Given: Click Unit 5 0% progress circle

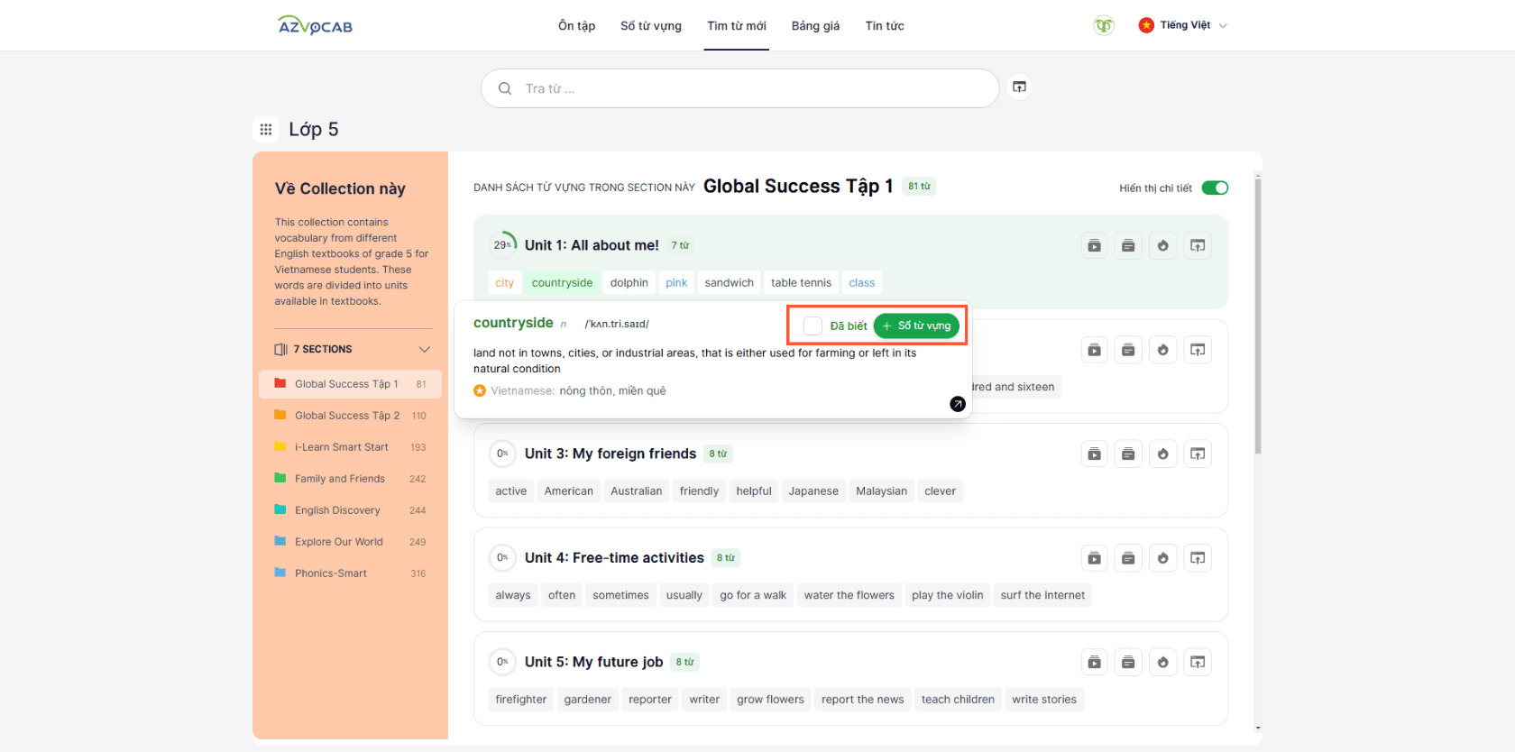Looking at the screenshot, I should 503,662.
